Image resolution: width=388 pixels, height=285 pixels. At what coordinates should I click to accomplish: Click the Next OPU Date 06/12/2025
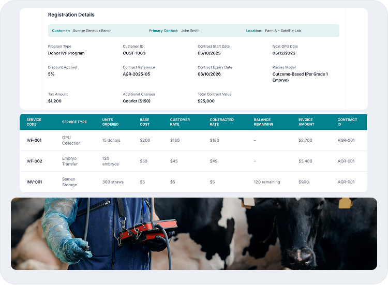coord(283,53)
